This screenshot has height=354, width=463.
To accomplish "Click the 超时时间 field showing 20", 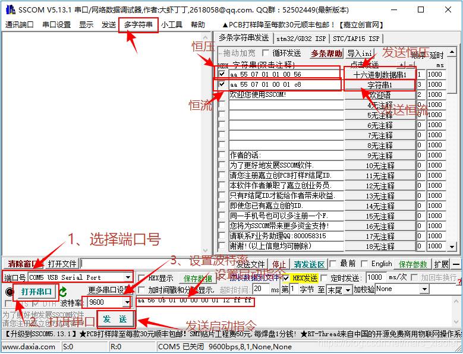I will (x=261, y=289).
